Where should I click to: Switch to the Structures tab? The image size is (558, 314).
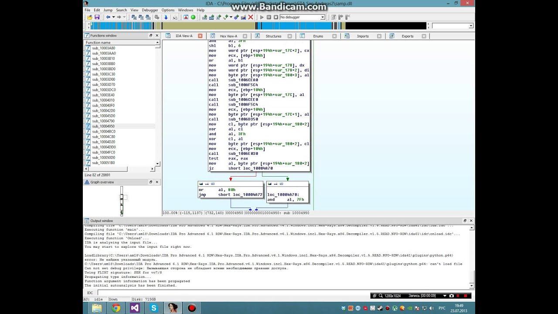[x=273, y=36]
